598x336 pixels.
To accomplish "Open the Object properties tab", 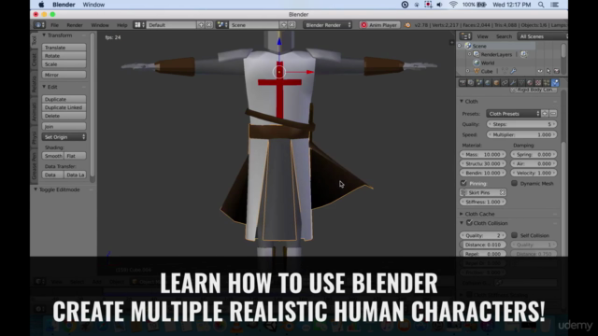I will pos(496,82).
